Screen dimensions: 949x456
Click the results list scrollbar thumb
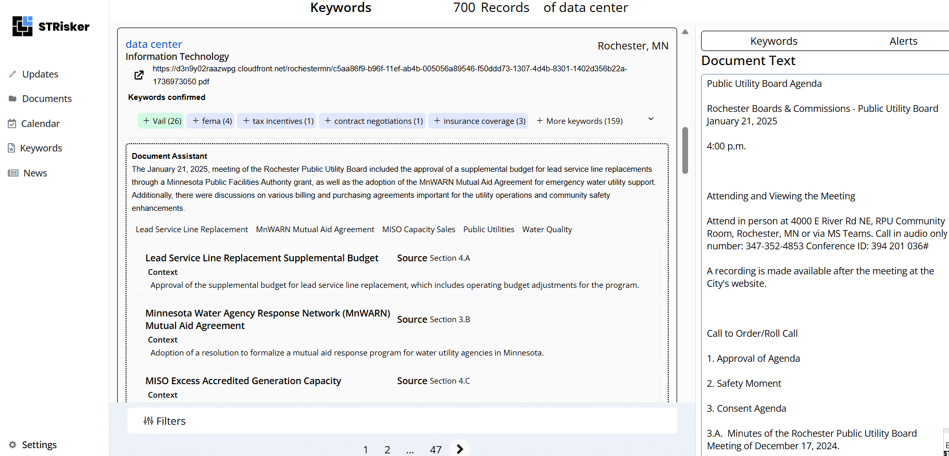coord(685,150)
